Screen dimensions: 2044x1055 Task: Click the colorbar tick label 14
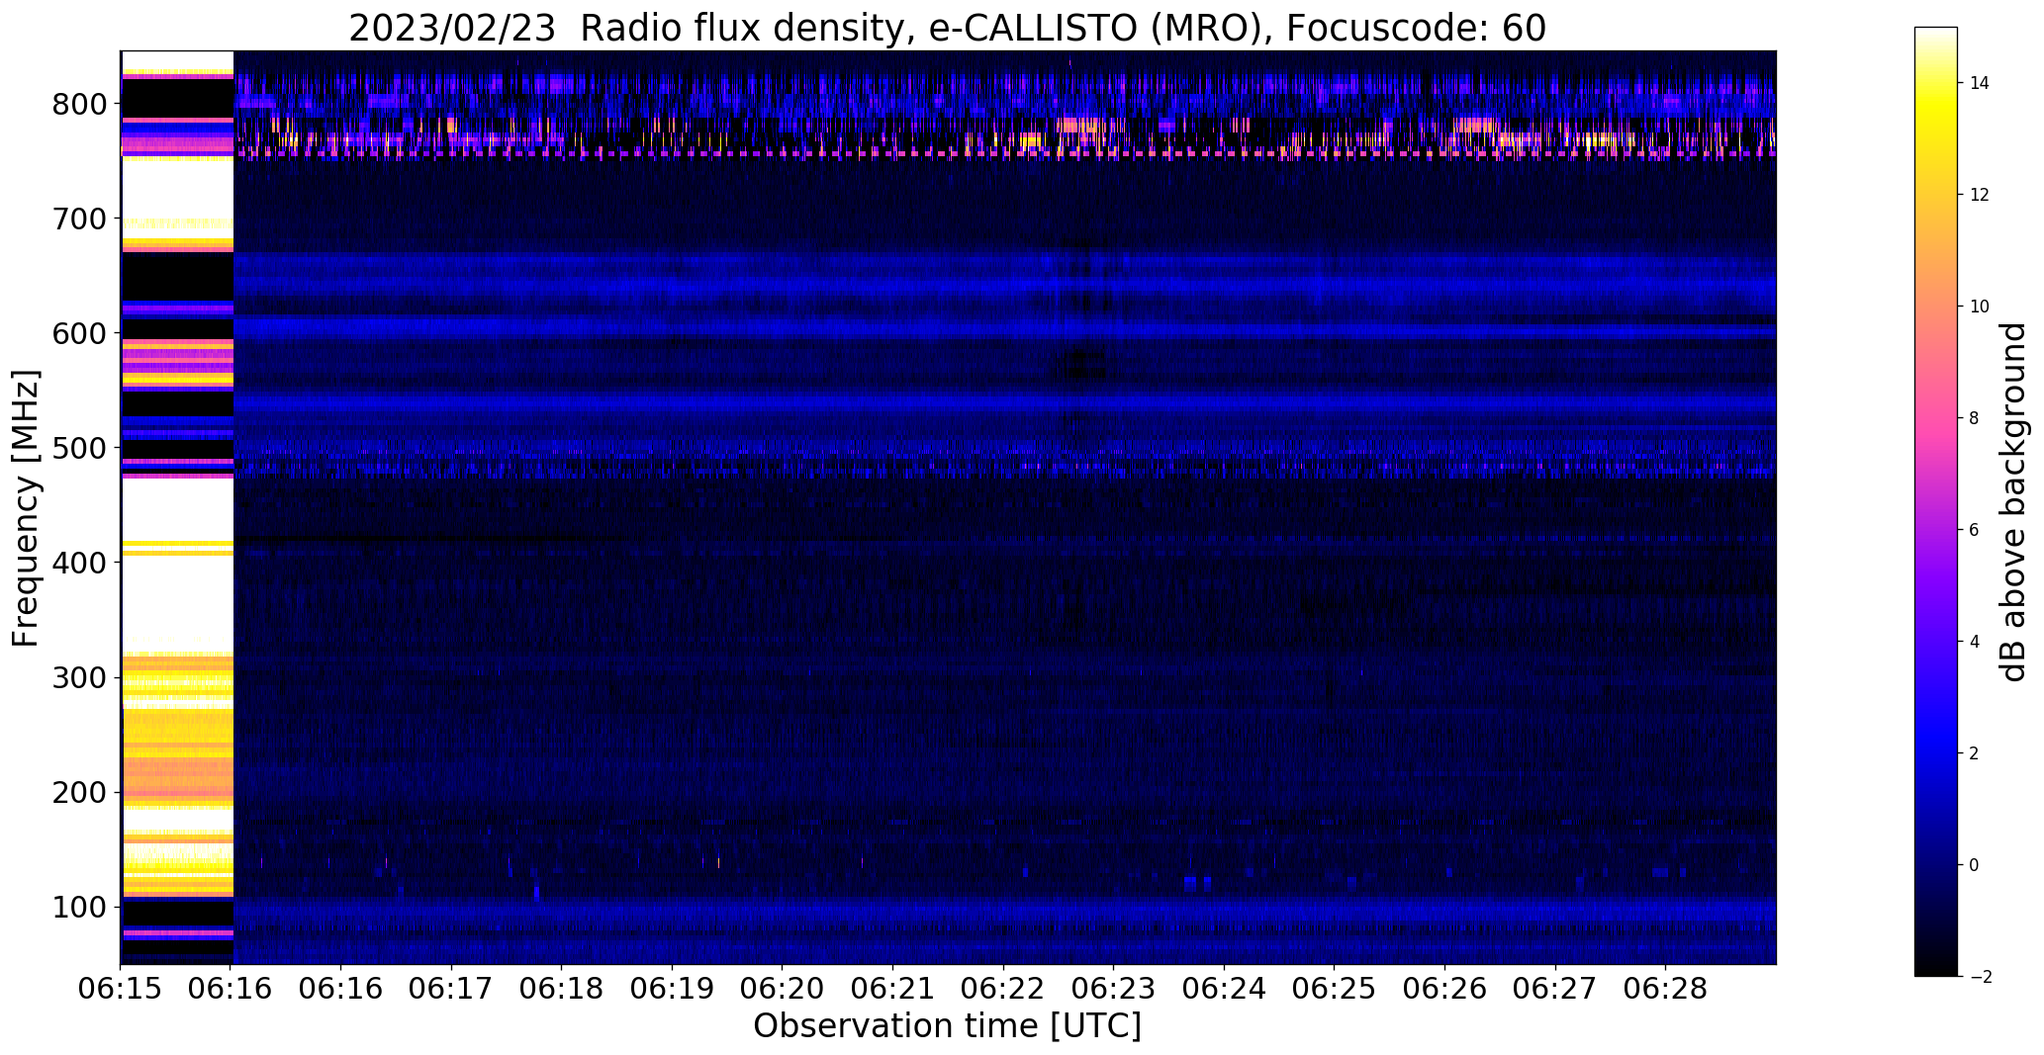coord(1980,83)
